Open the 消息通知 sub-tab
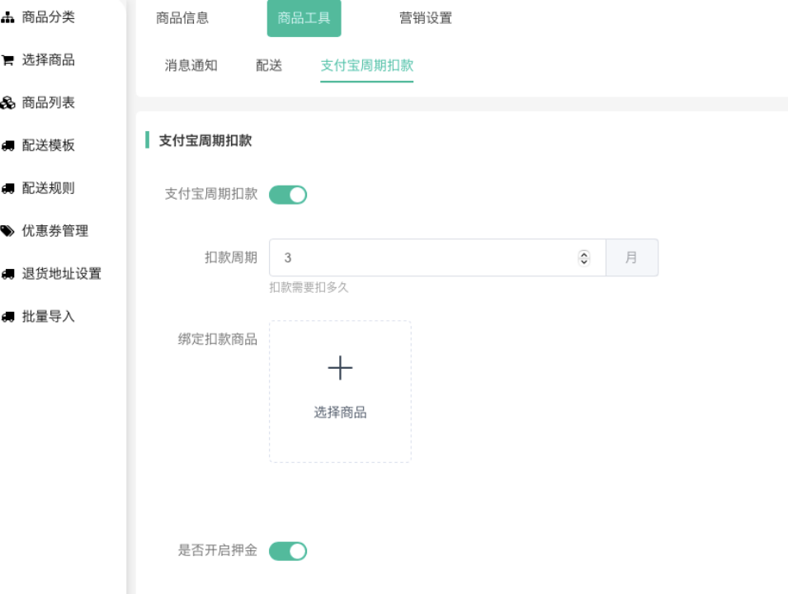788x594 pixels. click(x=191, y=66)
